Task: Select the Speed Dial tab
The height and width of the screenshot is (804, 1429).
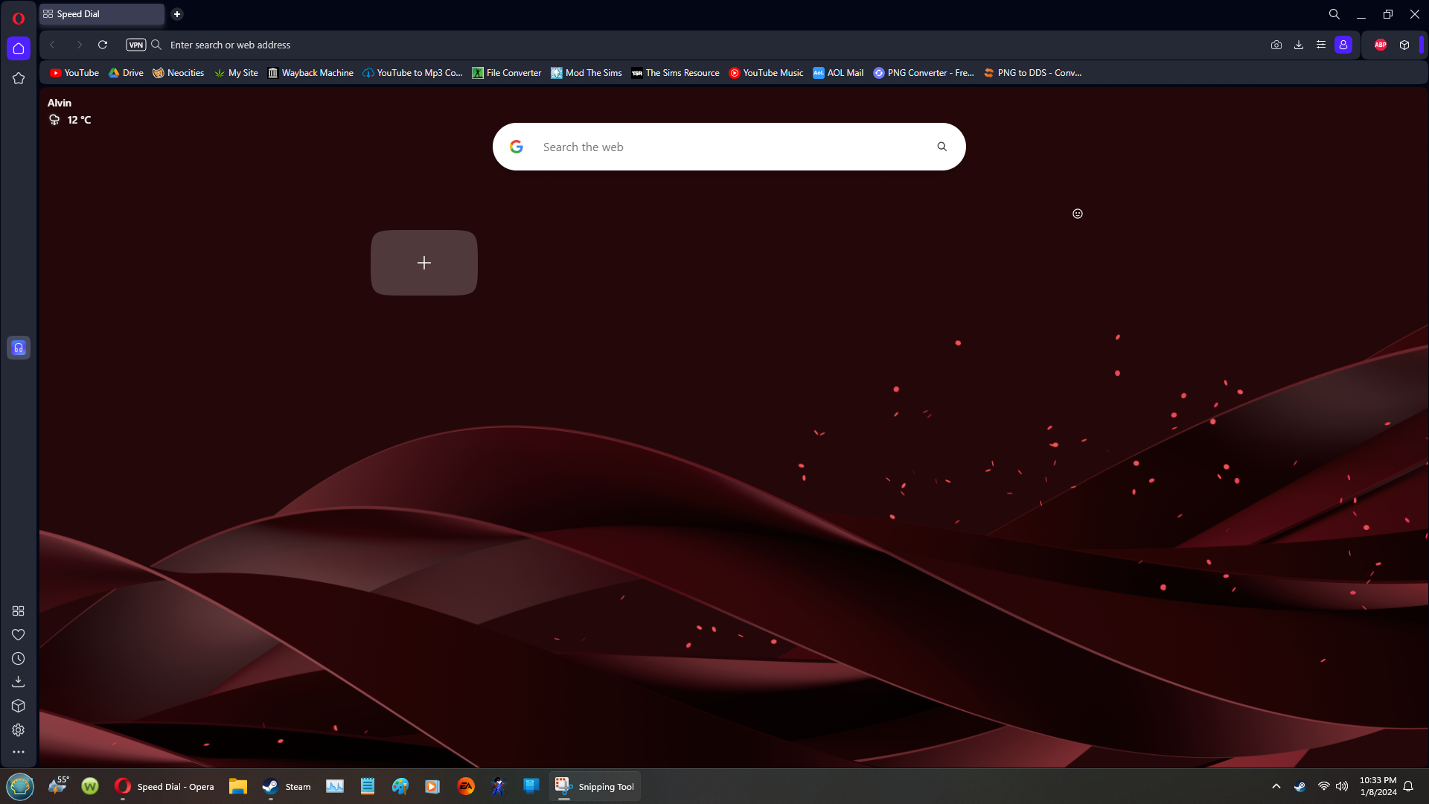Action: click(101, 14)
